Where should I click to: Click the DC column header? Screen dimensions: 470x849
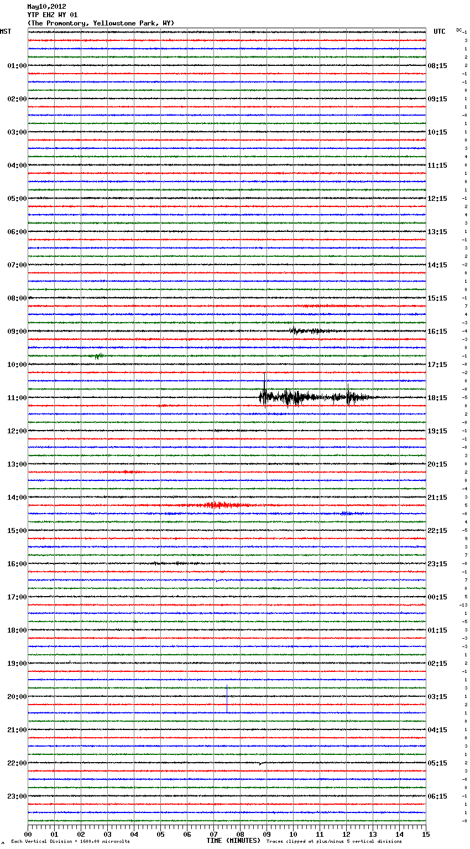[459, 29]
